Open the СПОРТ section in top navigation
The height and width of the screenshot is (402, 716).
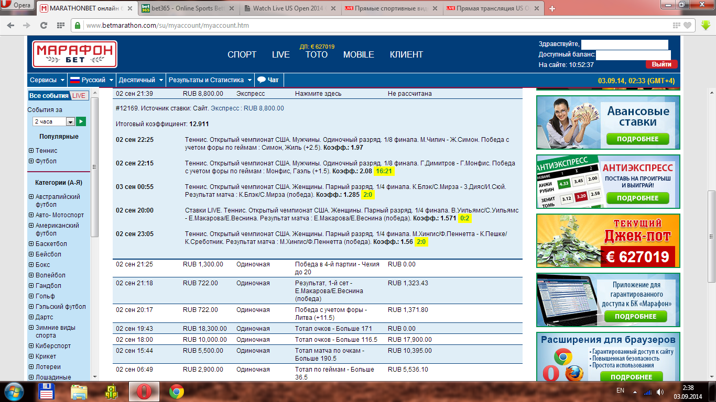coord(242,55)
